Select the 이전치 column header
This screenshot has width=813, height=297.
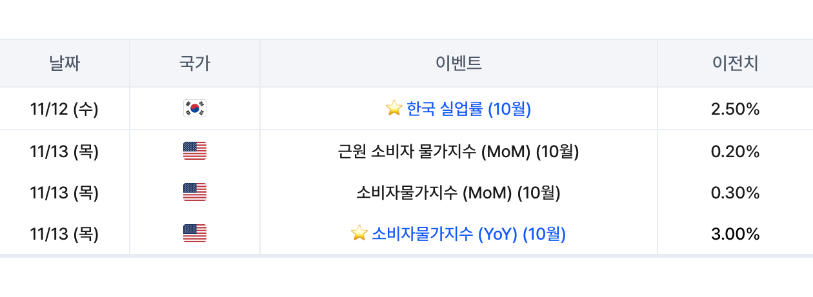point(735,63)
